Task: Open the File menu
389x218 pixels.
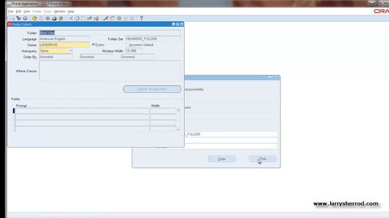Action: 11,12
